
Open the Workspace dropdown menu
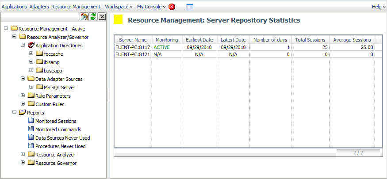click(x=119, y=7)
